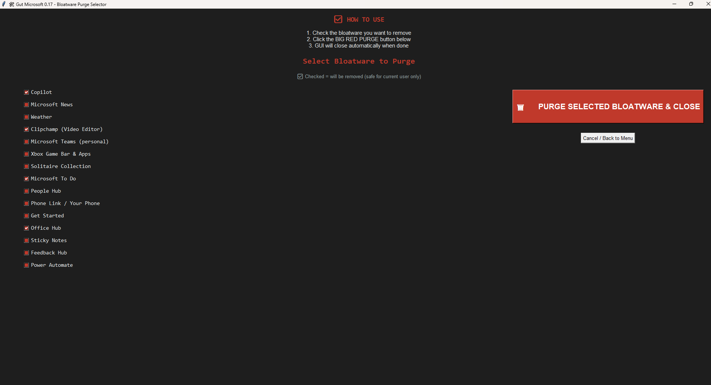The image size is (711, 385).
Task: Tick the Power Automate checkbox
Action: point(27,265)
